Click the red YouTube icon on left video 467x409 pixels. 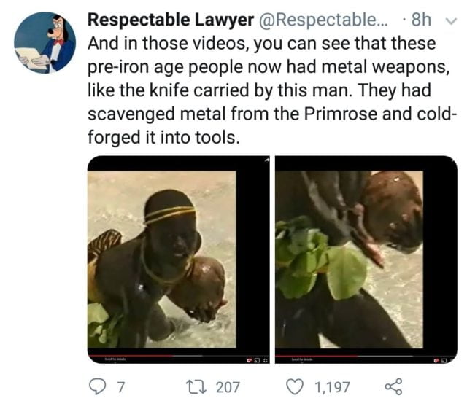[x=250, y=360]
